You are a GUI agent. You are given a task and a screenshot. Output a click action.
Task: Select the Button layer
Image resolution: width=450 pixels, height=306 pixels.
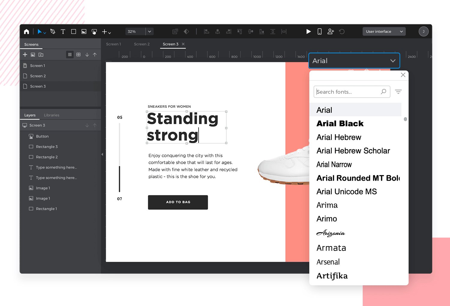pyautogui.click(x=60, y=136)
